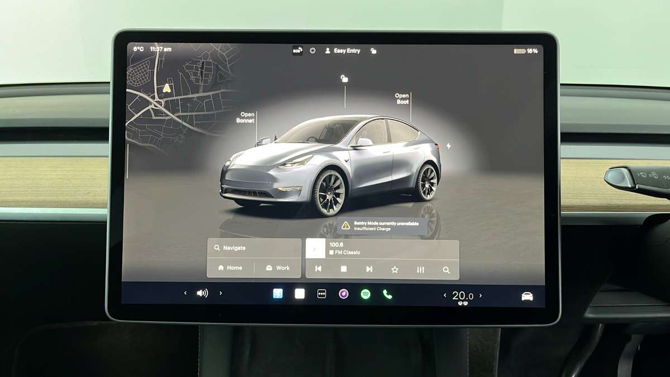Open the radio station album art
The height and width of the screenshot is (377, 670).
pyautogui.click(x=315, y=249)
